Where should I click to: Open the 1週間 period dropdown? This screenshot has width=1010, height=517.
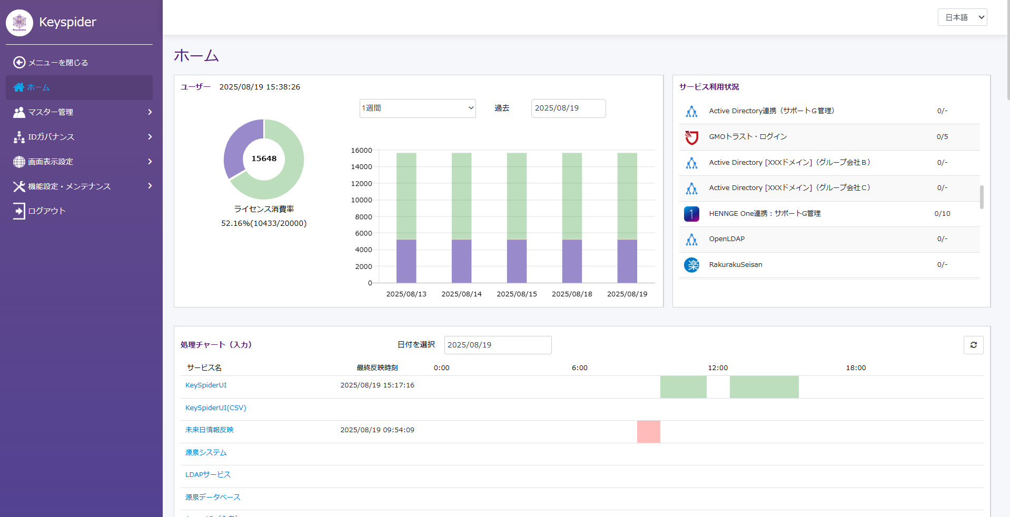click(x=418, y=108)
